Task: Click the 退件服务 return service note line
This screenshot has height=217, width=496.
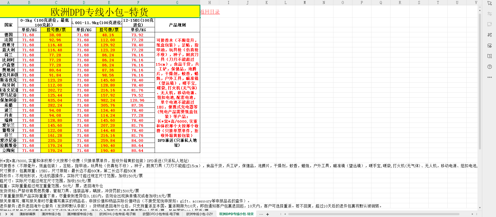Action: tap(191, 206)
